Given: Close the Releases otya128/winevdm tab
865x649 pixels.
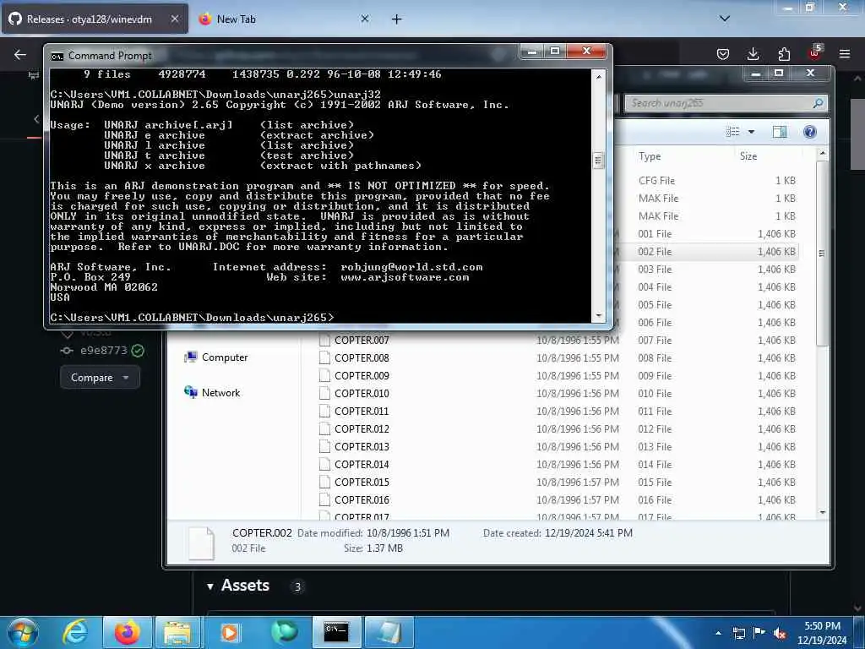Looking at the screenshot, I should (174, 19).
